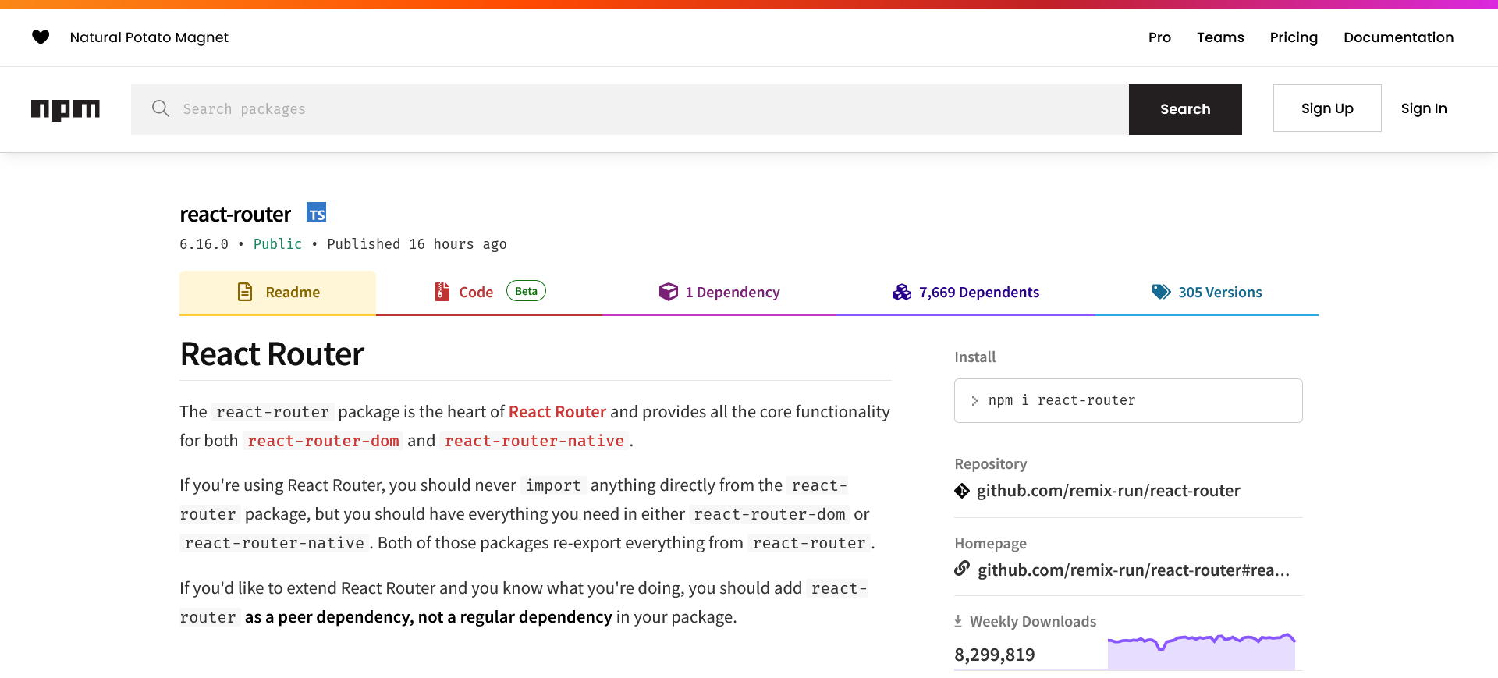
Task: Click the weekly downloads arrow icon
Action: pos(958,621)
